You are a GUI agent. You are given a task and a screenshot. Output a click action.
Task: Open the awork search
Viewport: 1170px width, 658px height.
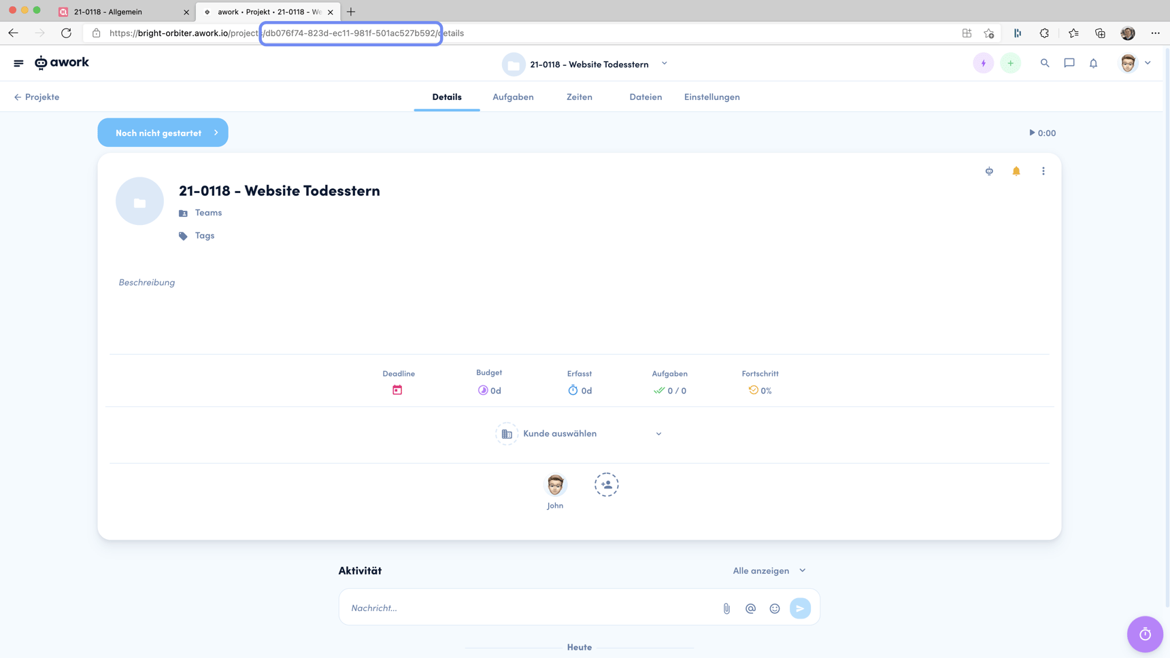[1046, 63]
